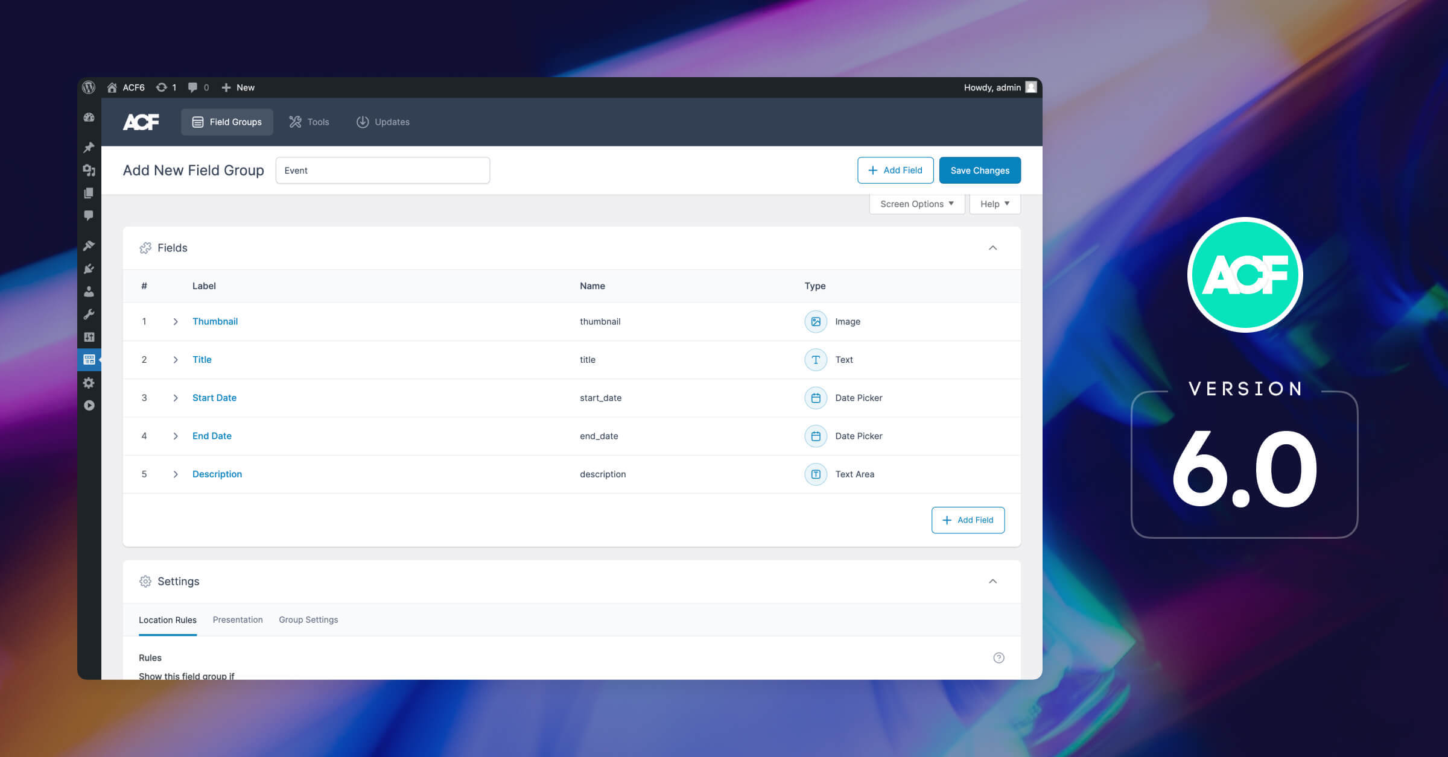Open the WordPress logo menu
Viewport: 1448px width, 757px height.
click(x=89, y=87)
